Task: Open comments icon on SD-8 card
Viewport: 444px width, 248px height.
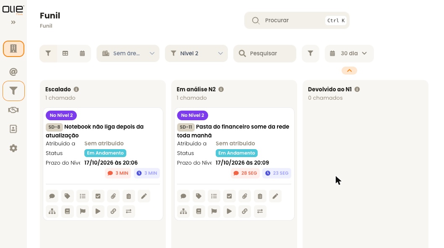Action: (52, 196)
